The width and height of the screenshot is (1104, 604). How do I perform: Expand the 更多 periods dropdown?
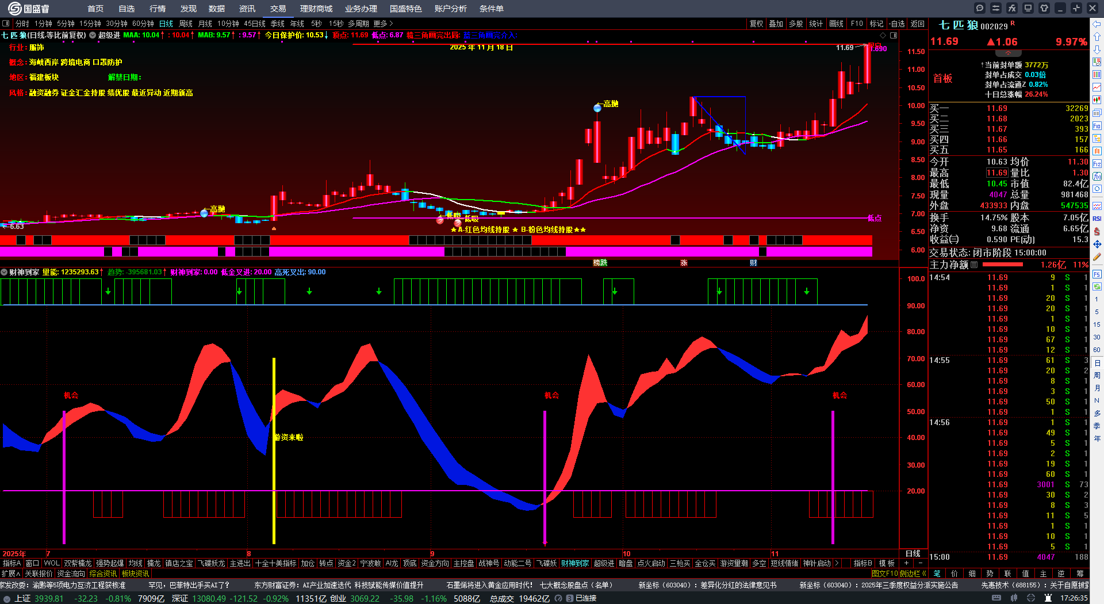pos(383,24)
